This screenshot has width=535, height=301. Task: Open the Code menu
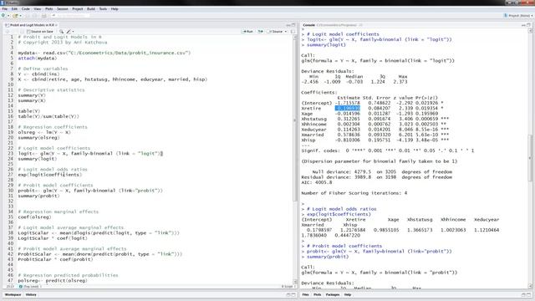(x=26, y=9)
